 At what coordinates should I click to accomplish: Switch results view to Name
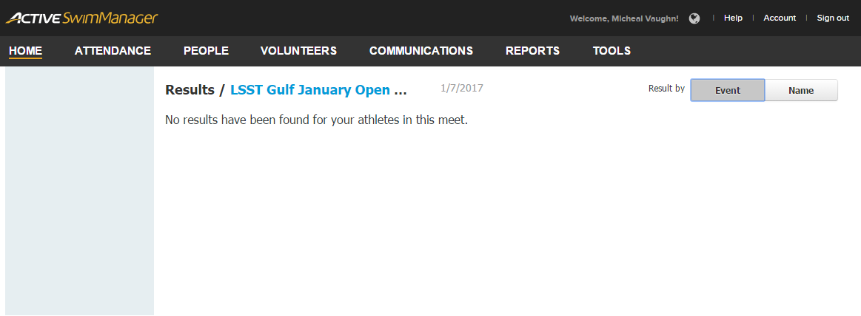[801, 90]
